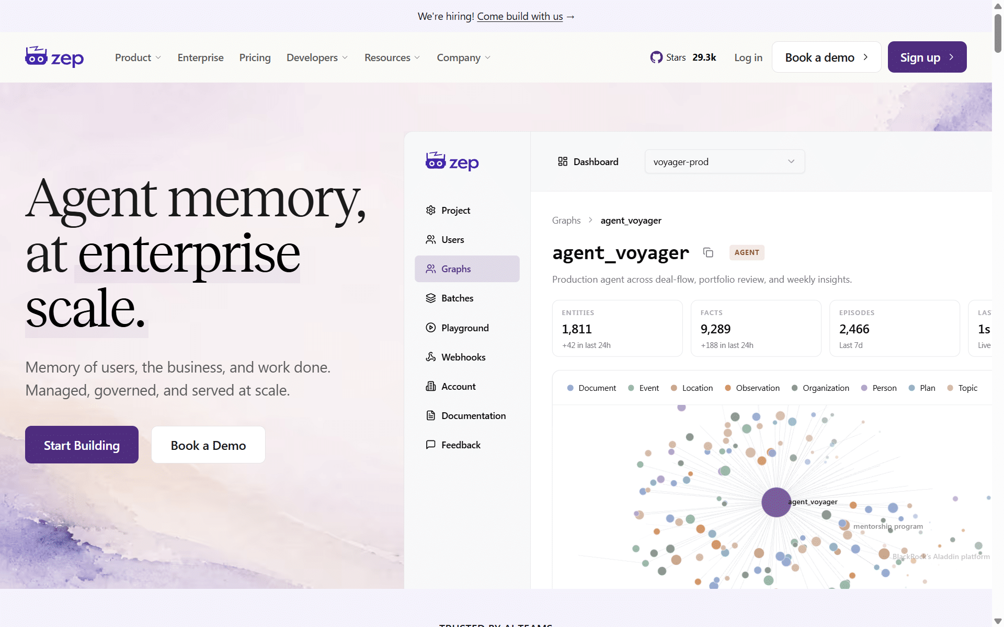
Task: Click the Users people icon in the sidebar
Action: point(431,239)
